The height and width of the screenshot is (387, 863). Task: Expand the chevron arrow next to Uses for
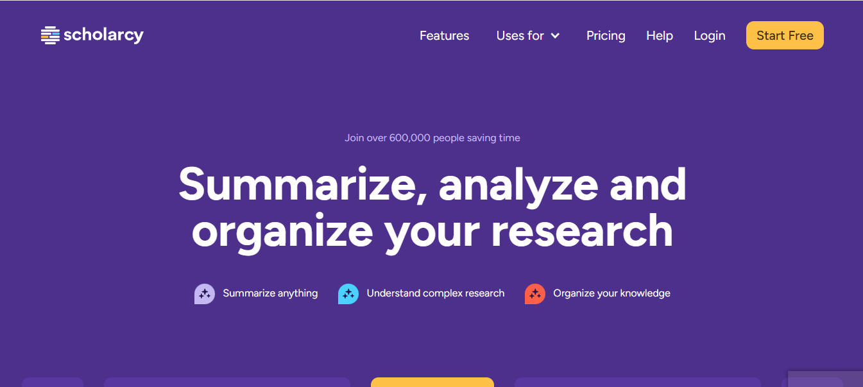[x=555, y=36]
